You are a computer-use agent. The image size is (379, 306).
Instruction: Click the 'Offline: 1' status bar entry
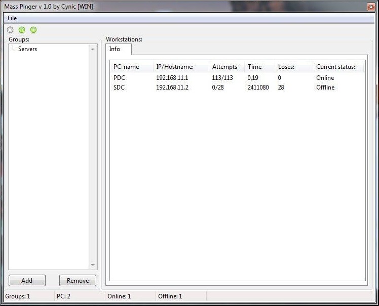pyautogui.click(x=170, y=296)
